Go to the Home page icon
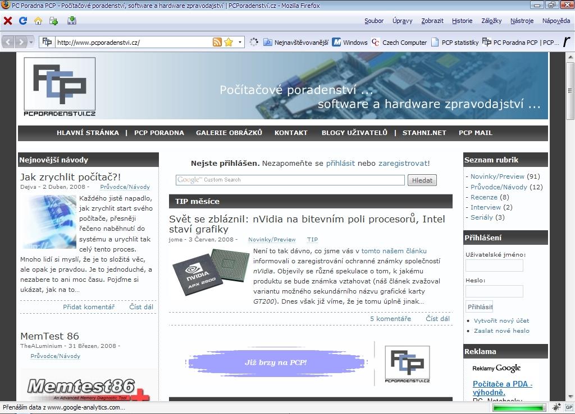Image resolution: width=575 pixels, height=414 pixels. [38, 21]
